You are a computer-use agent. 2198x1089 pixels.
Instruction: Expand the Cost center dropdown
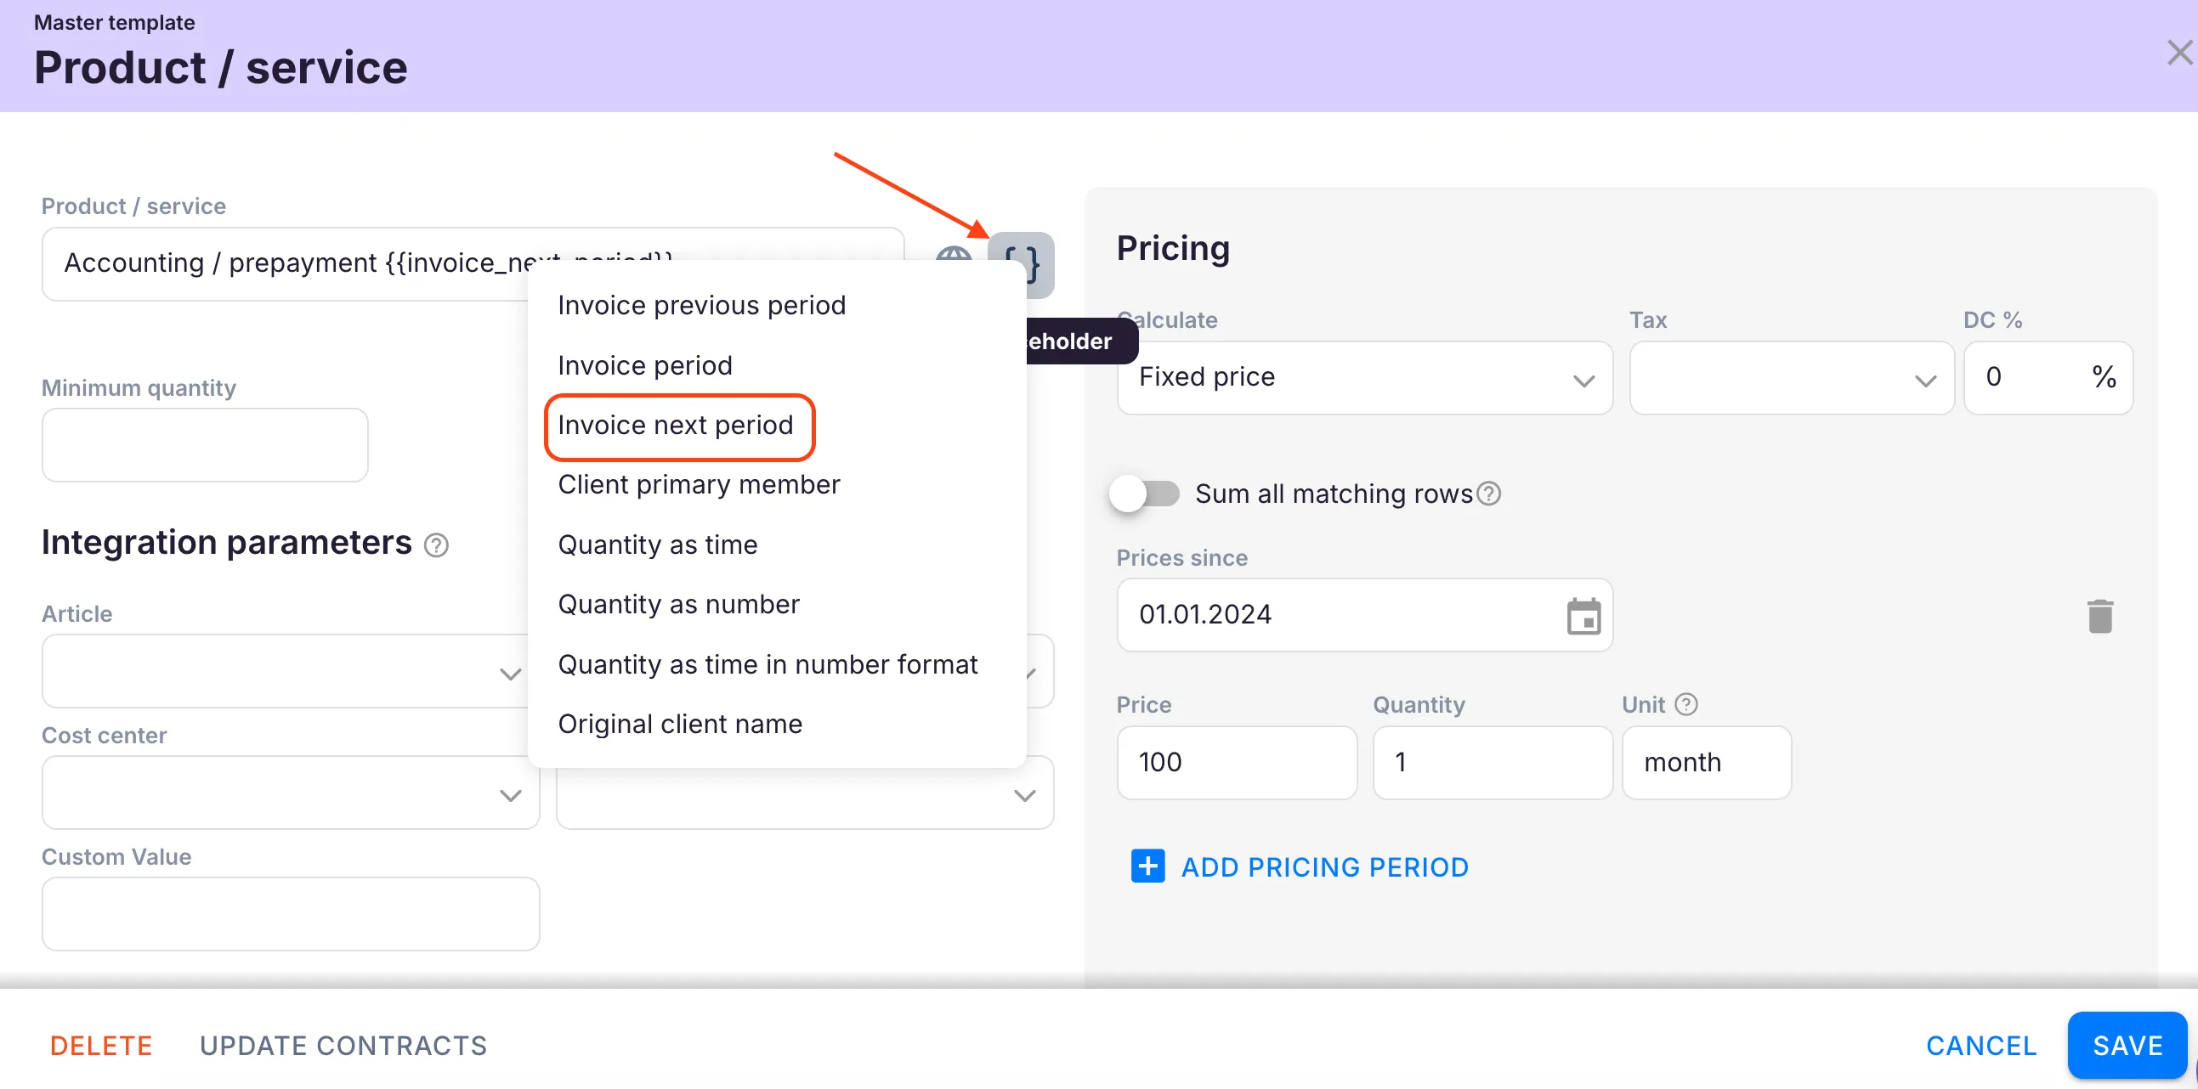[290, 793]
